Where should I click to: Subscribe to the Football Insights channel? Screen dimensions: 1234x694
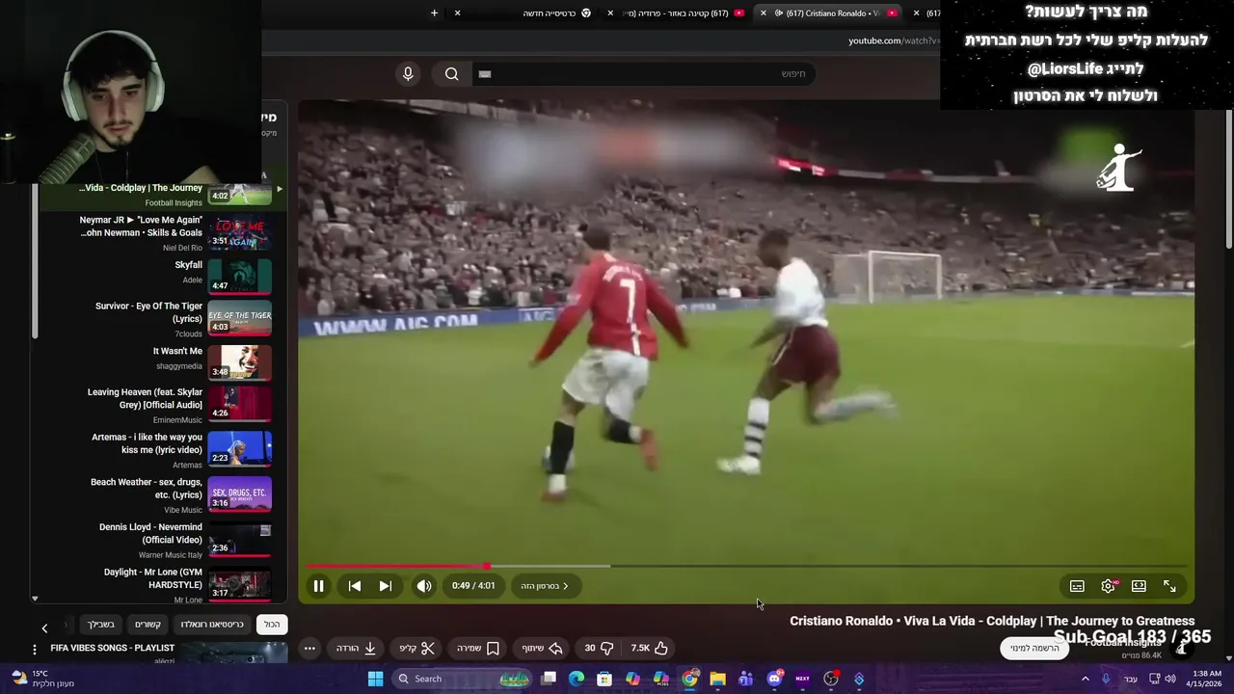click(x=1034, y=648)
